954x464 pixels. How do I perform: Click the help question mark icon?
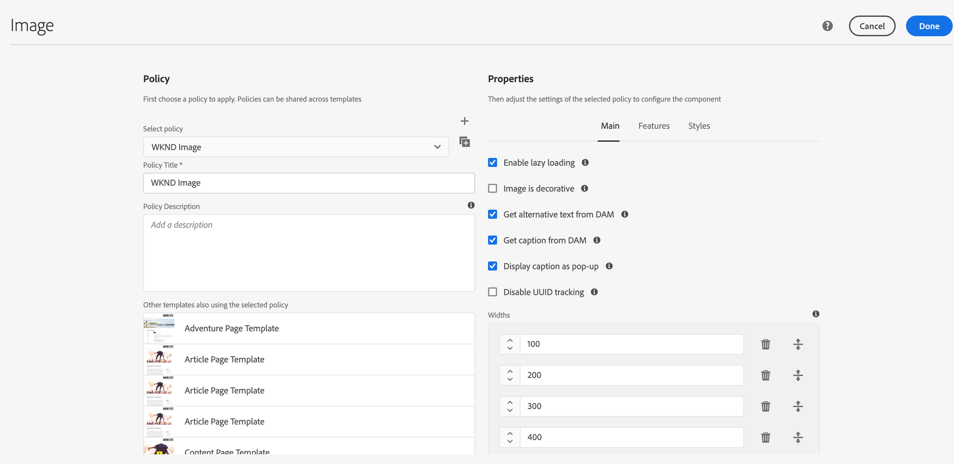[x=827, y=26]
